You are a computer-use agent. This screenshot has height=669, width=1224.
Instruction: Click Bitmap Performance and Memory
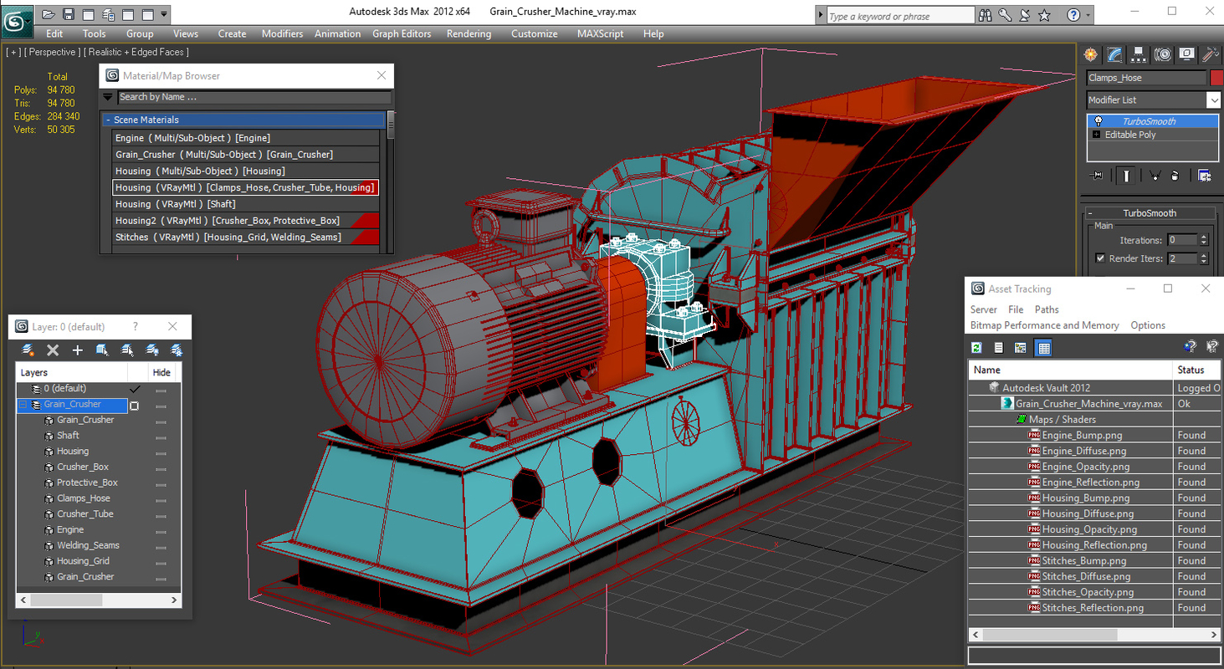tap(1044, 324)
